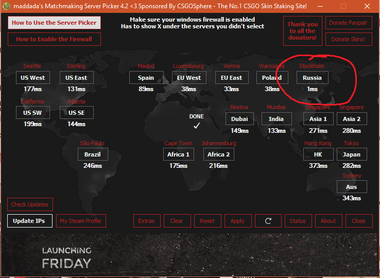Select the Russia server

coord(313,78)
